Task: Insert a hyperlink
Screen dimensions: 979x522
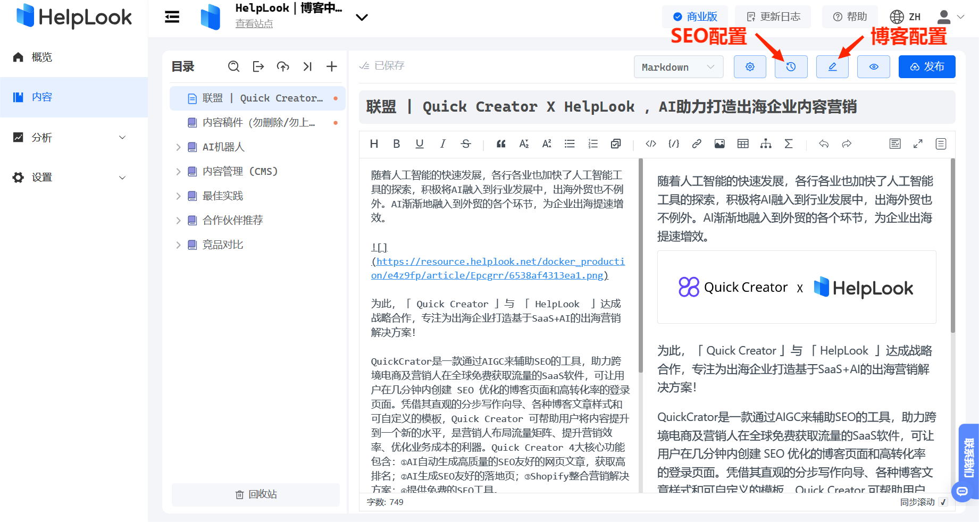Action: 697,144
